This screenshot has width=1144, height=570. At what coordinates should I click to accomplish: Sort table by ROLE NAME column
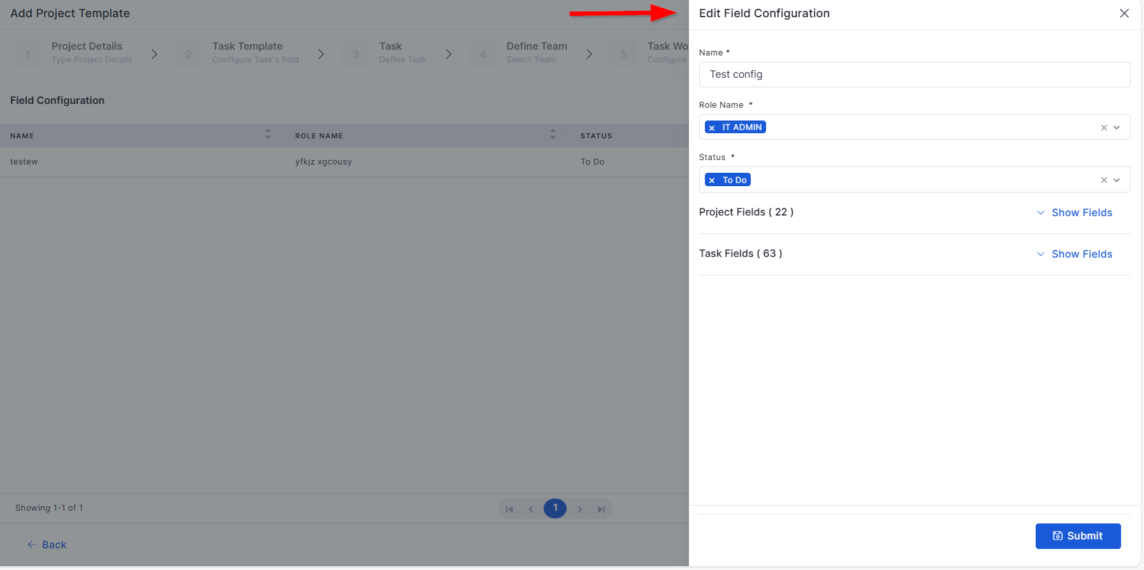click(x=553, y=134)
